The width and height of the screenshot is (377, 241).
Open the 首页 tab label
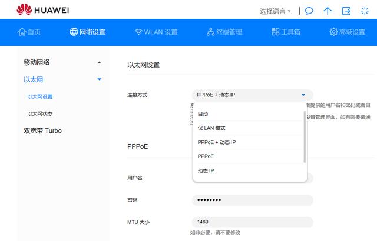34,32
